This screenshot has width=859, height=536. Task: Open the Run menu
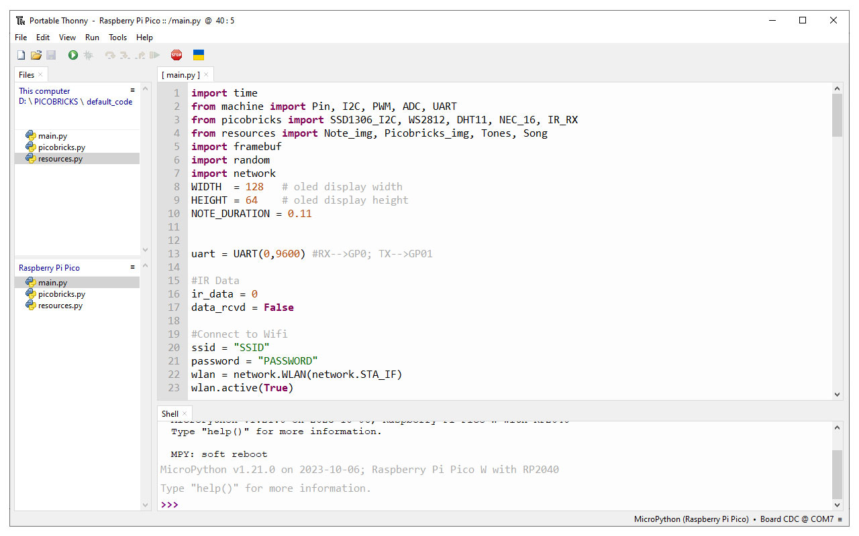(92, 38)
